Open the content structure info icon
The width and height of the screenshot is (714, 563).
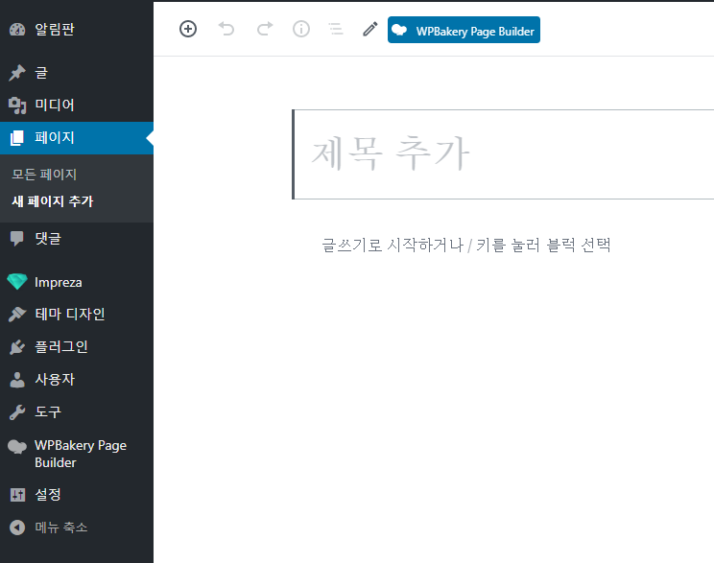[x=301, y=29]
